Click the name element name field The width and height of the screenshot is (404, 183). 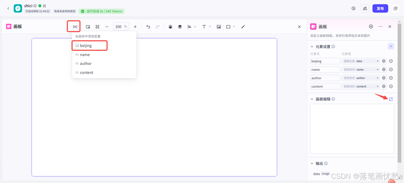325,70
